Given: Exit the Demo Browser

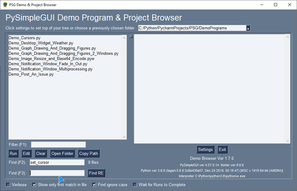Looking at the screenshot, I should 222,149.
